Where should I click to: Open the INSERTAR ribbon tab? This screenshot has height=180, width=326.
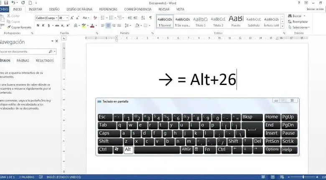(x=36, y=9)
